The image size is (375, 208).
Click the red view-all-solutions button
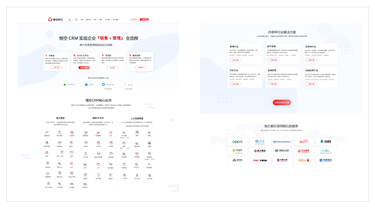tap(282, 102)
